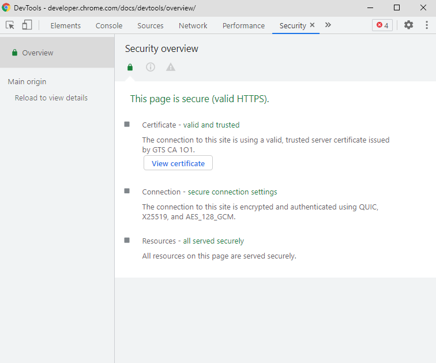Click the red error count badge
Viewport: 436px width, 363px height.
[382, 25]
